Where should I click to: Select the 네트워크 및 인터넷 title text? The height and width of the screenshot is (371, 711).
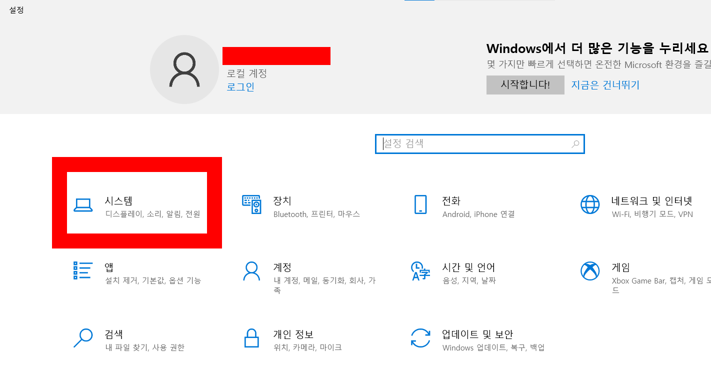652,201
